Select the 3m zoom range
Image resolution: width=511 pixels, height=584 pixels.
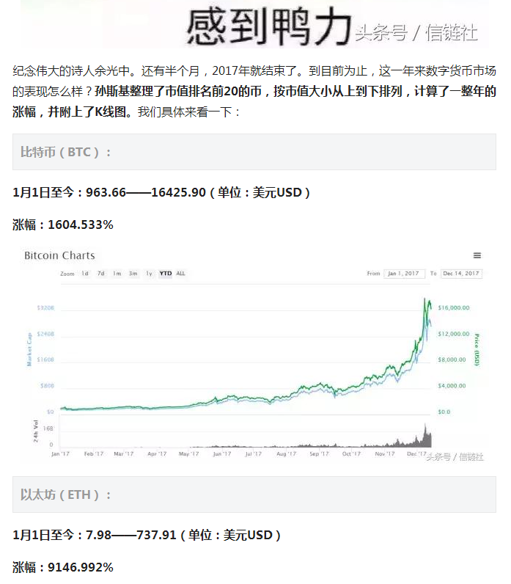coord(133,274)
